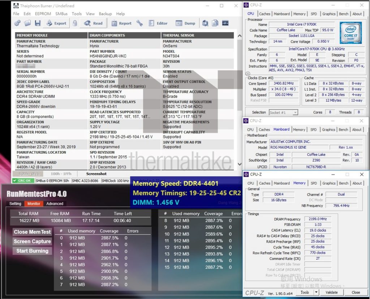Click the part number H5AN8G8NDJR-VKC text

(108, 56)
